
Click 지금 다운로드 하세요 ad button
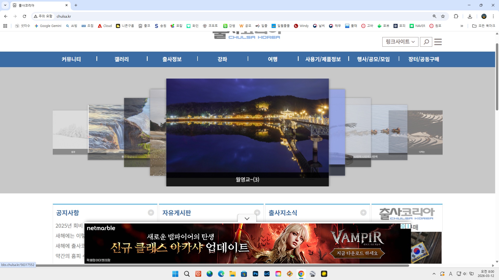pyautogui.click(x=357, y=253)
